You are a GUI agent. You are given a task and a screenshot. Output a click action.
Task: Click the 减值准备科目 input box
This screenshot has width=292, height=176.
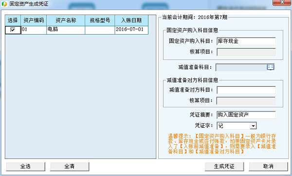[x=241, y=67]
